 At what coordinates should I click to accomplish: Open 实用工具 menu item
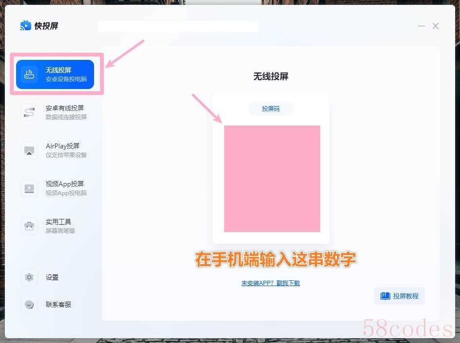tap(55, 226)
